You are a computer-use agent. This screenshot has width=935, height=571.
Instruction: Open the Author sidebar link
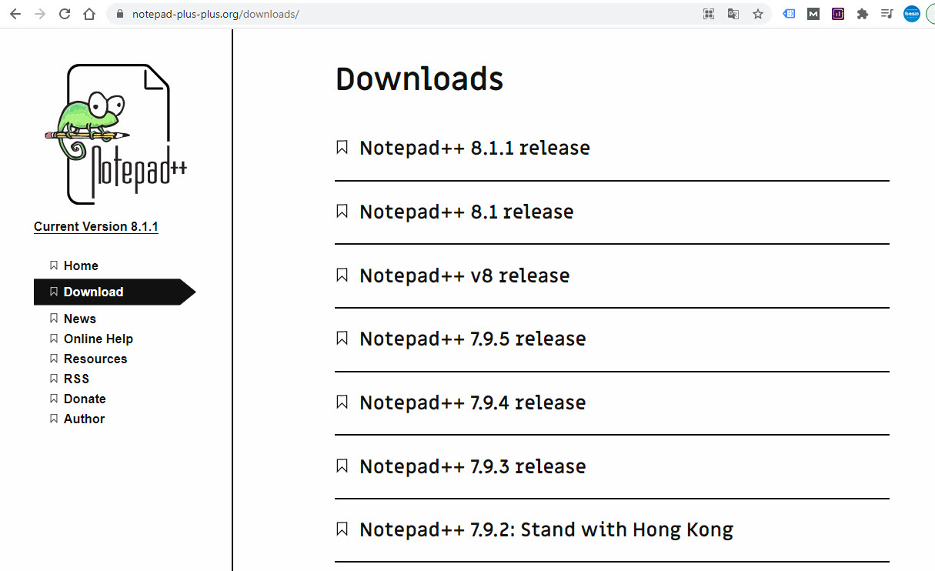point(84,419)
